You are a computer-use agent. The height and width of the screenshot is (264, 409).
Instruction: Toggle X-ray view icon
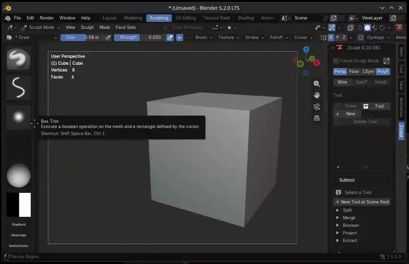coord(350,27)
